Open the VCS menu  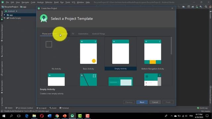pos(74,2)
